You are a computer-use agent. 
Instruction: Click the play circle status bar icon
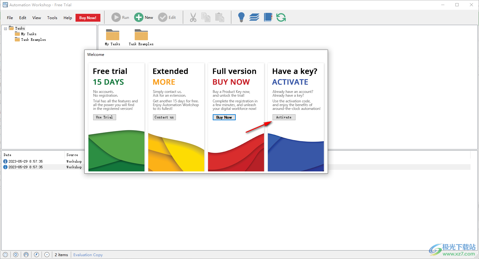click(47, 255)
